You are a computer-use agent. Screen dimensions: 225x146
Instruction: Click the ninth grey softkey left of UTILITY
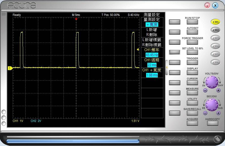[x=175, y=103]
